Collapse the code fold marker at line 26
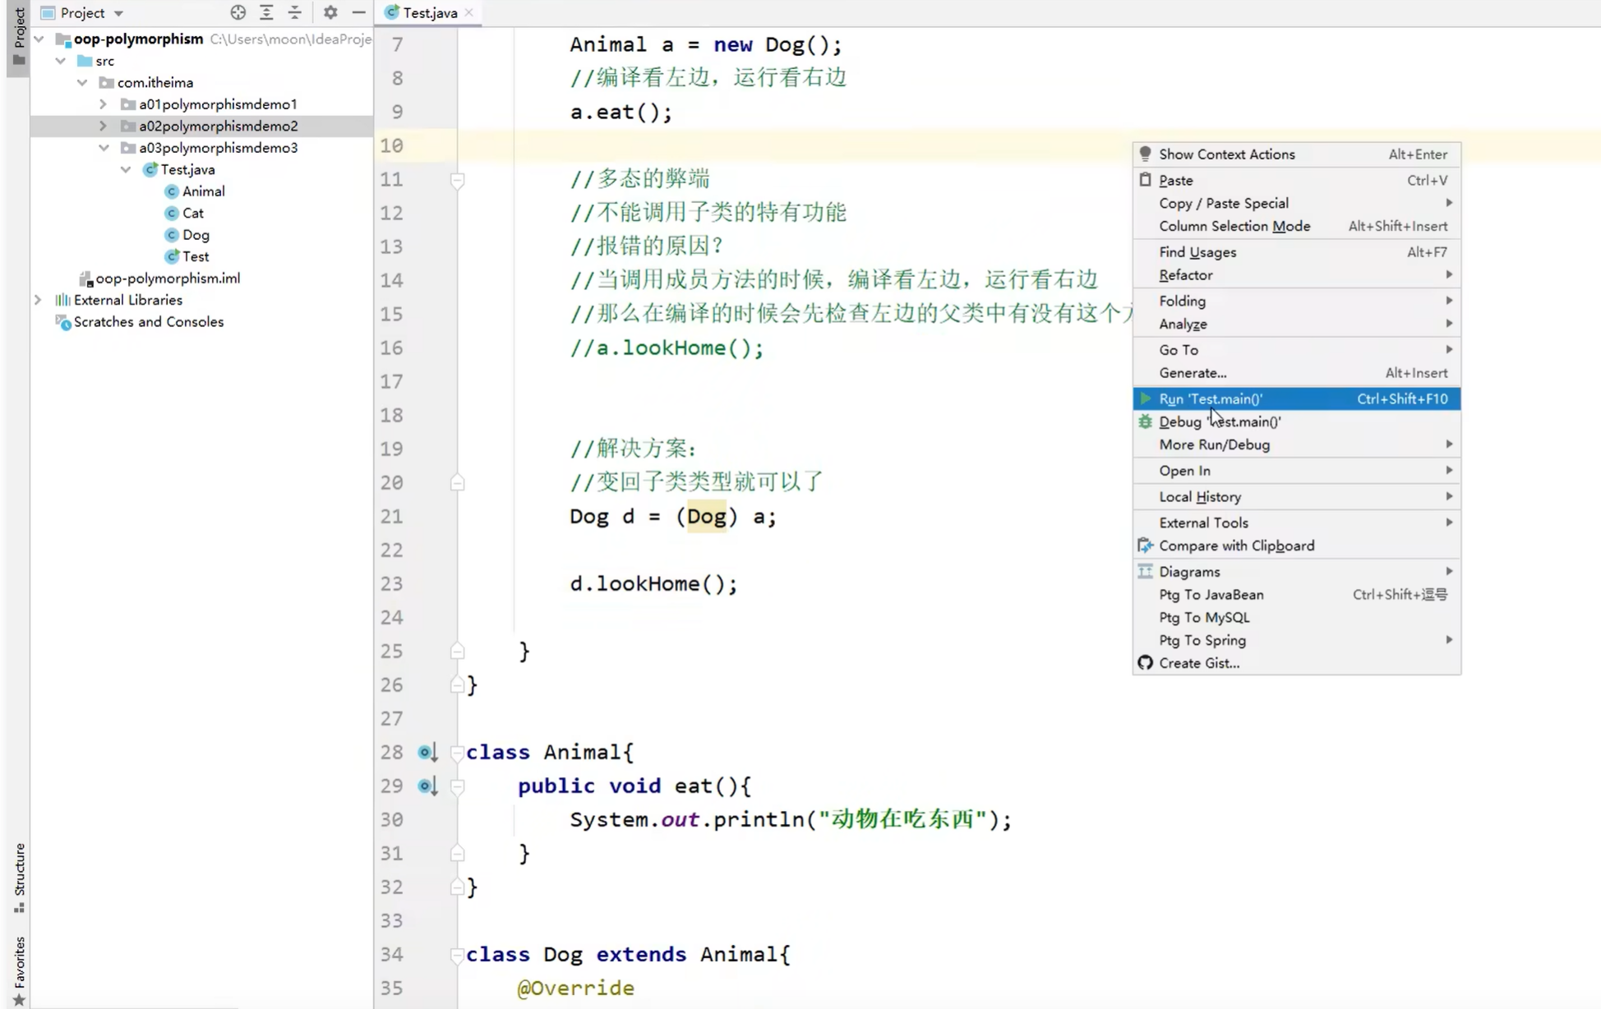Viewport: 1601px width, 1009px height. [x=458, y=684]
